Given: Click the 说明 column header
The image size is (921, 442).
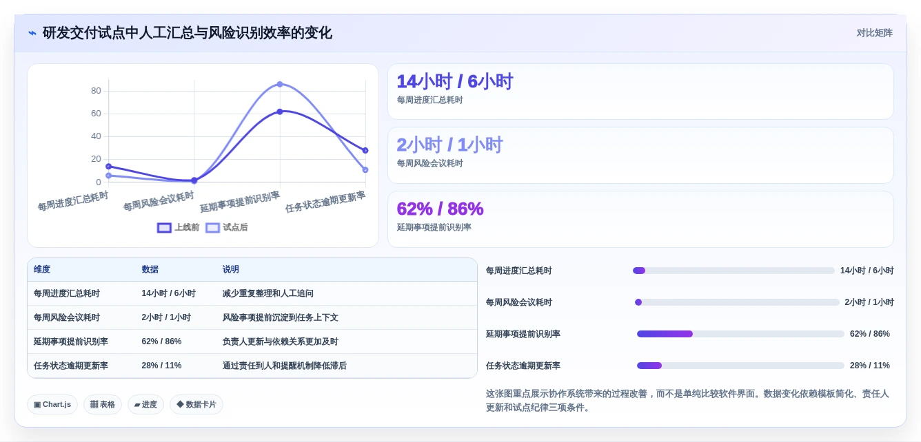Looking at the screenshot, I should point(231,270).
